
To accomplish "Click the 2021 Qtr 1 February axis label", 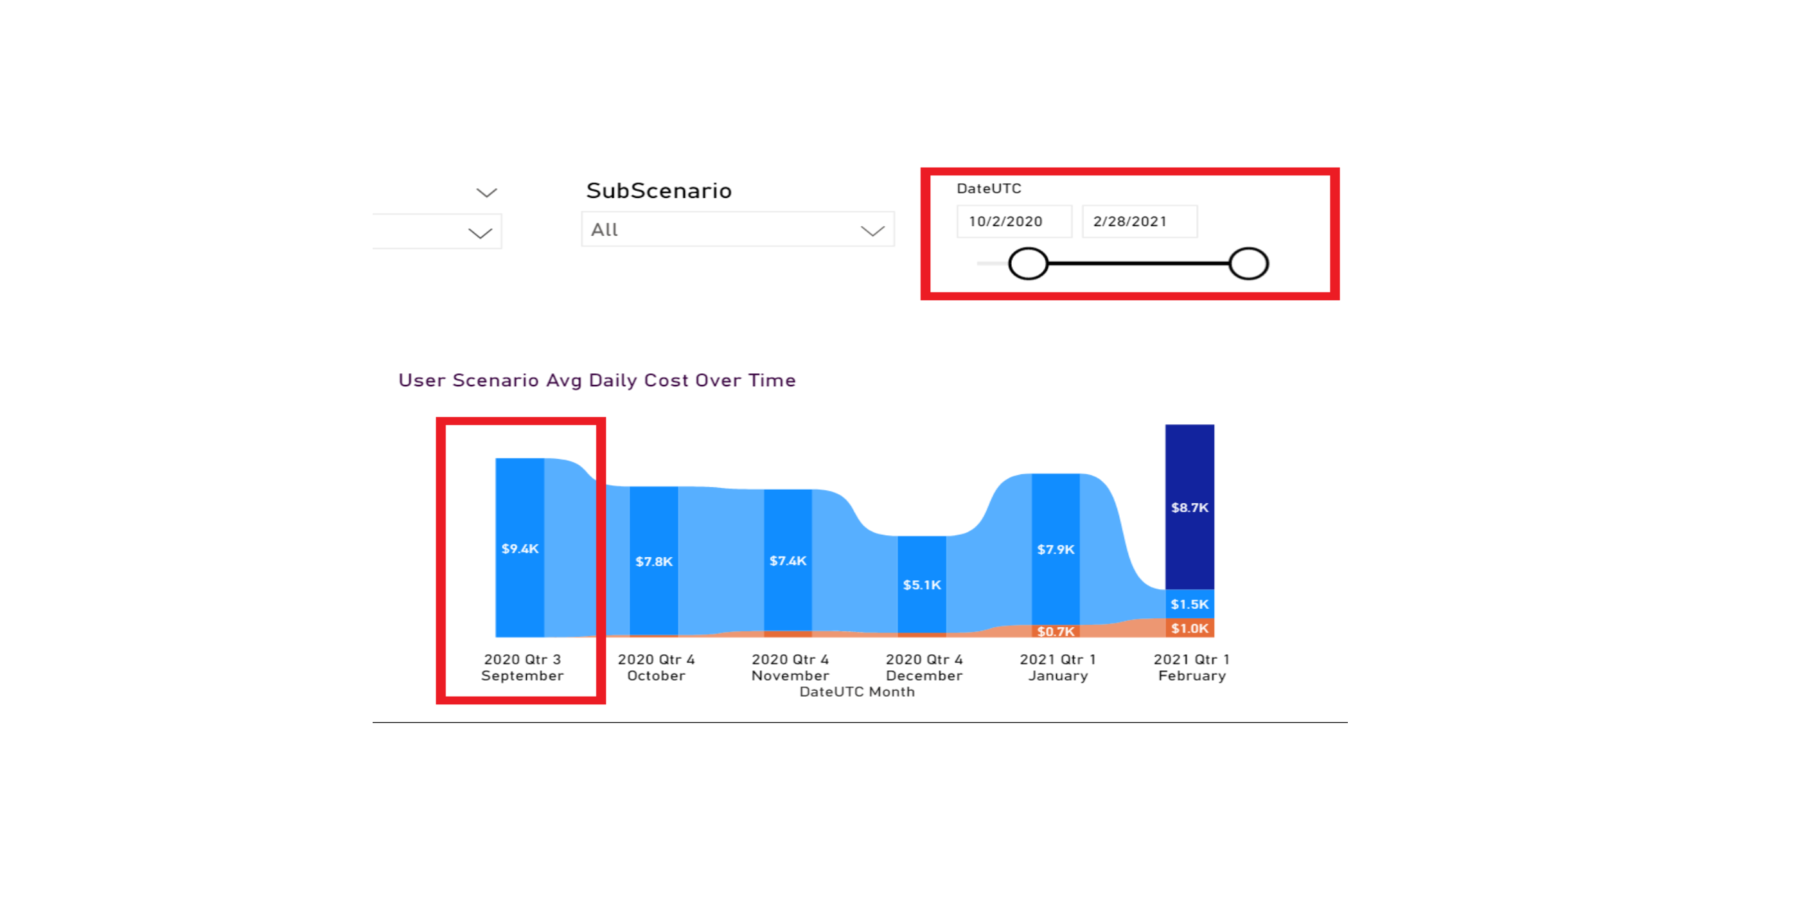I will pyautogui.click(x=1192, y=667).
